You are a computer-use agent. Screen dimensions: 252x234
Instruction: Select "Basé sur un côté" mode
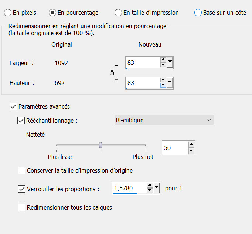point(198,13)
